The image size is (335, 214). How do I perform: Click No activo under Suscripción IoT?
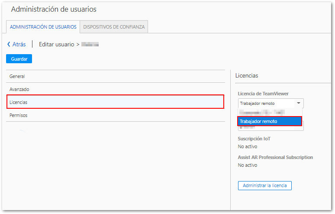pos(248,147)
